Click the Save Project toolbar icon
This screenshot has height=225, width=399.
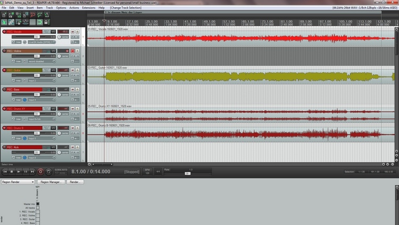[x=18, y=15]
